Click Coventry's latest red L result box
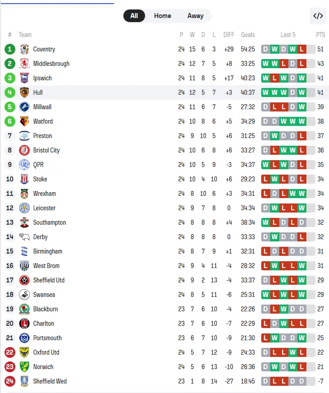The height and width of the screenshot is (393, 329). [302, 49]
